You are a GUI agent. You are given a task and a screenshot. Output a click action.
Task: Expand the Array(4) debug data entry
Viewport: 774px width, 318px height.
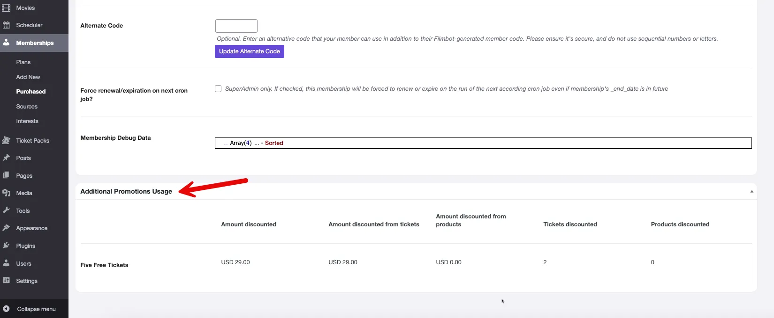tap(241, 143)
